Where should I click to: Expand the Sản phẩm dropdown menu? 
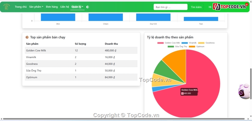(x=36, y=7)
